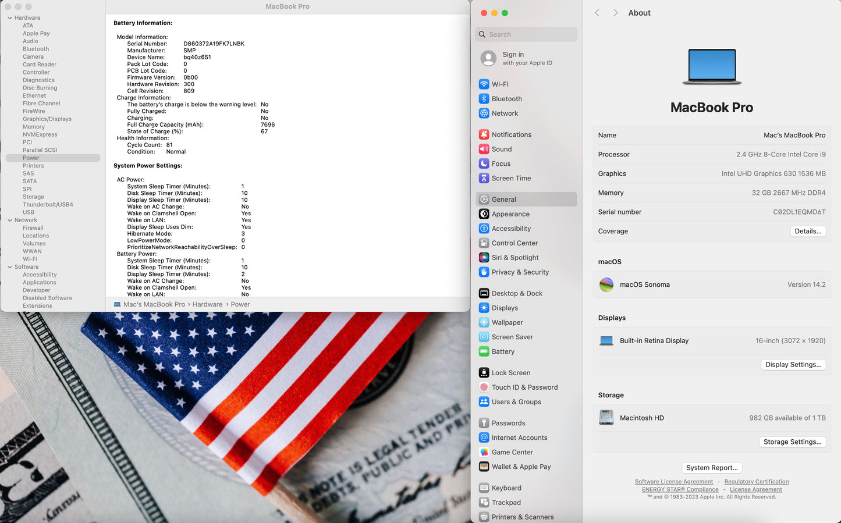This screenshot has width=841, height=523.
Task: Open the Lock Screen icon
Action: (x=484, y=373)
